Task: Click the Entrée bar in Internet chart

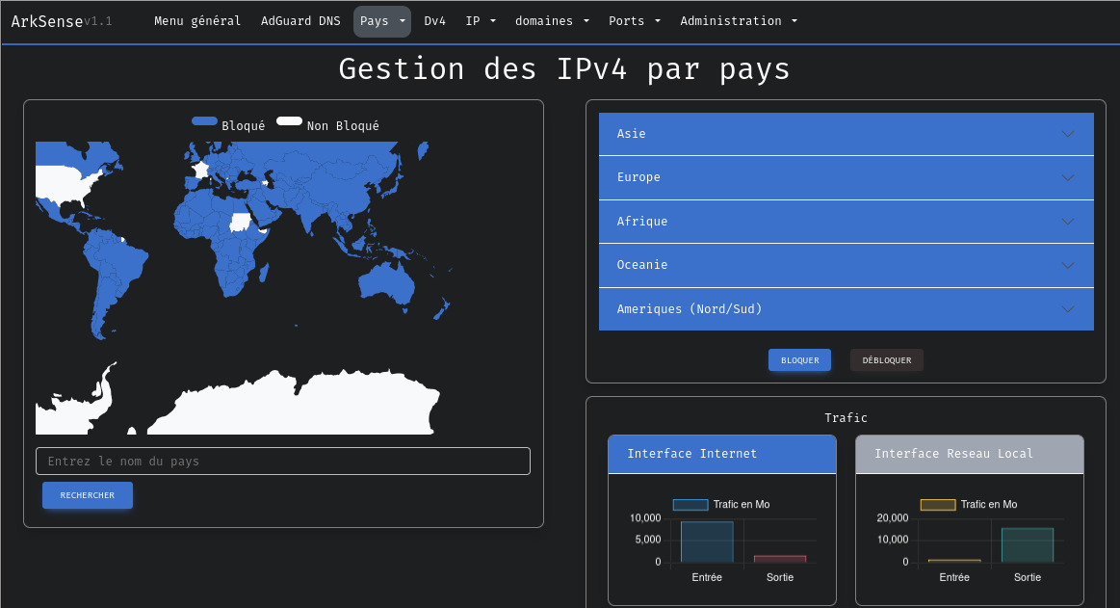Action: click(x=707, y=542)
